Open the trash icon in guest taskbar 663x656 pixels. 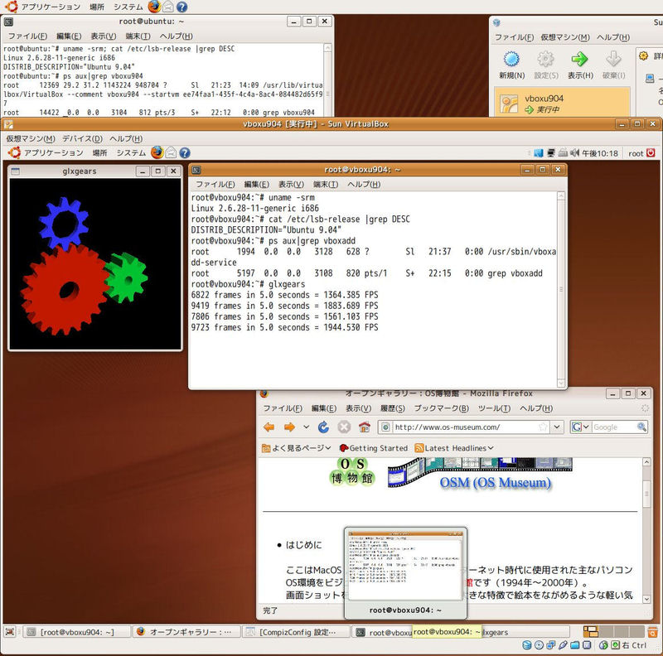click(x=652, y=632)
